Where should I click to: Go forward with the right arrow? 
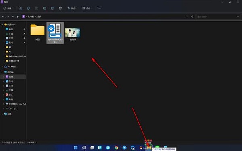click(8, 17)
